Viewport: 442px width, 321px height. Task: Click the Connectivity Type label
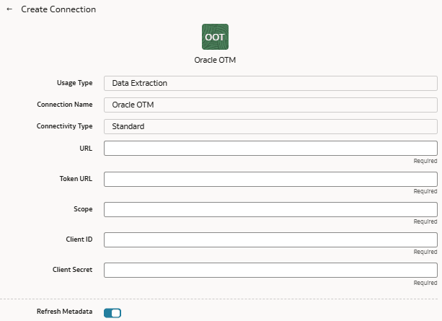tap(65, 126)
